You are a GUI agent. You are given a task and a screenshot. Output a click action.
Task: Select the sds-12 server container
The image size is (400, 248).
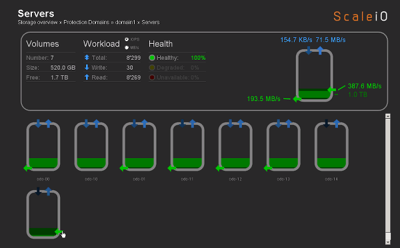pos(235,146)
